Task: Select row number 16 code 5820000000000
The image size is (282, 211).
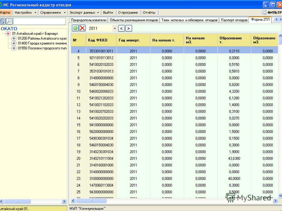Action: pyautogui.click(x=174, y=132)
